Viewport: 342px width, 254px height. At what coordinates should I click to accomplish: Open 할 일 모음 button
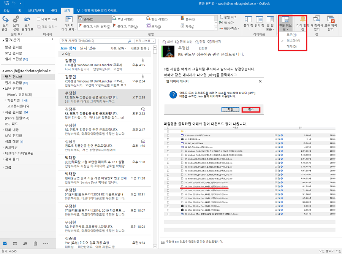point(270,23)
